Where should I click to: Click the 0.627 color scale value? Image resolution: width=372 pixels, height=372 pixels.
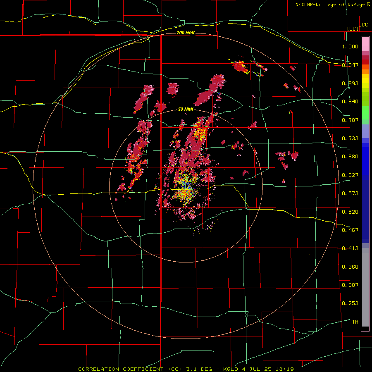[x=350, y=175]
